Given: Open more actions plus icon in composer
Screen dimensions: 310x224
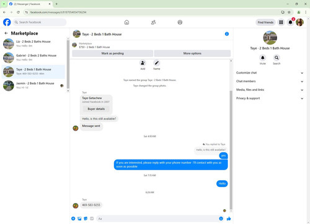Looking at the screenshot, I should coord(73,218).
